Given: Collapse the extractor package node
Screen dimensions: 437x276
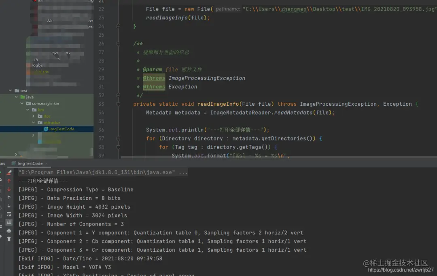Looking at the screenshot, I should [34, 123].
